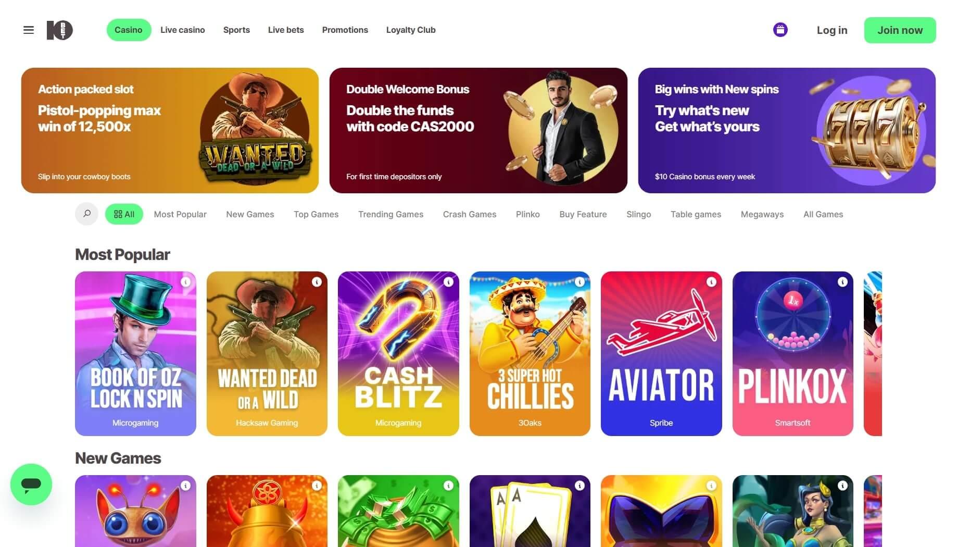
Task: Open the Loyalty Club menu item
Action: tap(410, 30)
